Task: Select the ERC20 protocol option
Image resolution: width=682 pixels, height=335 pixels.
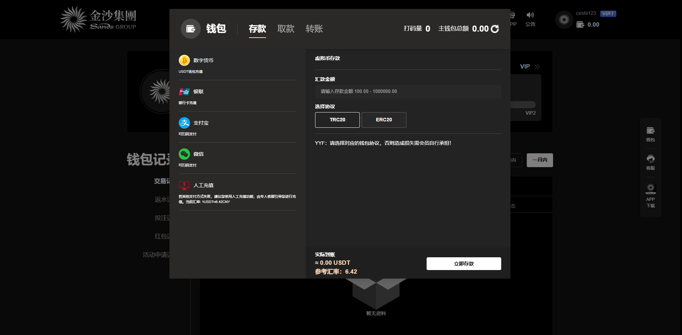Action: click(x=384, y=120)
